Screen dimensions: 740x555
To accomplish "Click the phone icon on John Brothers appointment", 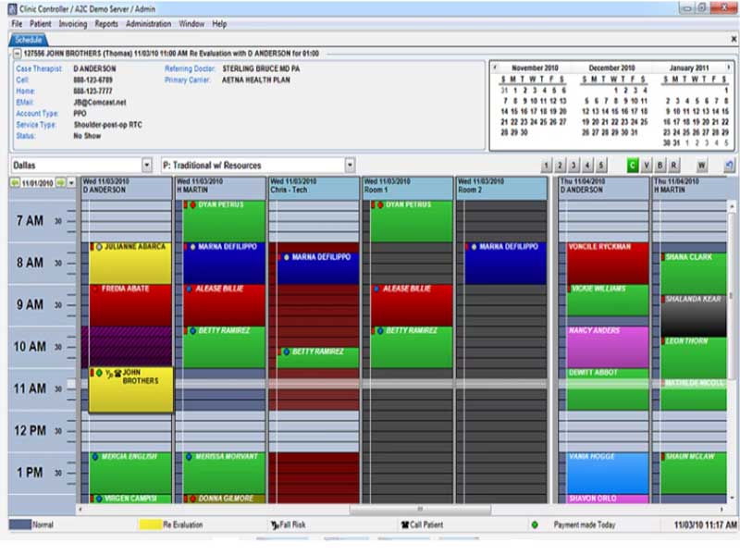I will [117, 373].
